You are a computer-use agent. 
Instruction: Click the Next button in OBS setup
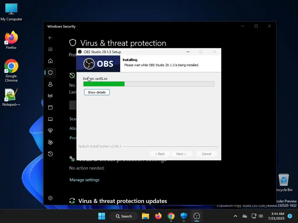pos(181,154)
